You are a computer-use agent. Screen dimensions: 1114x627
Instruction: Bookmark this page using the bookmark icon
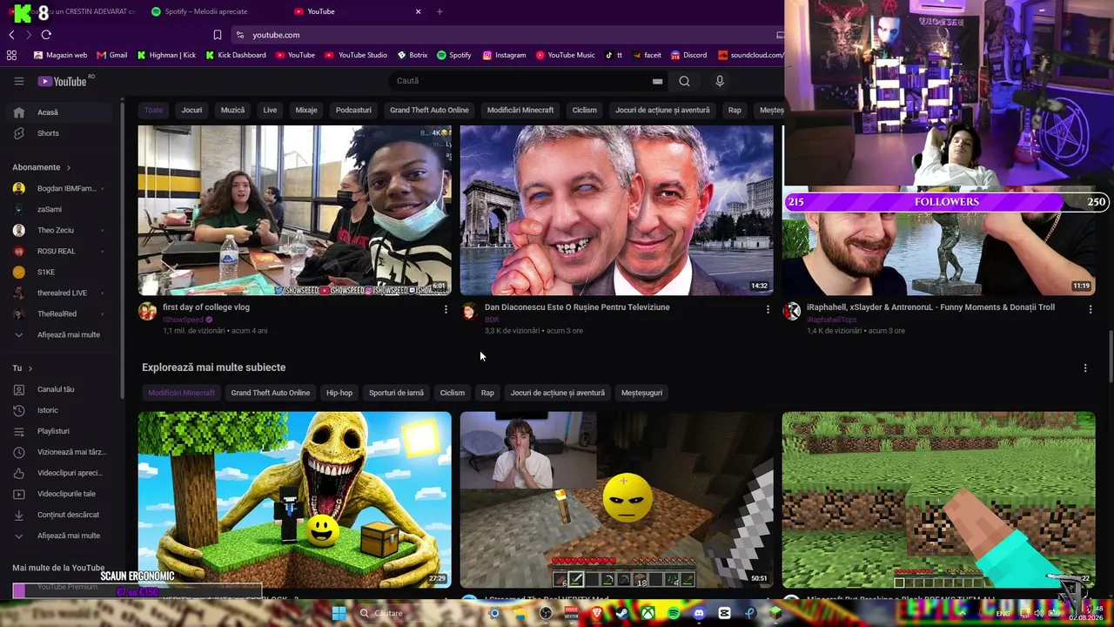coord(218,35)
